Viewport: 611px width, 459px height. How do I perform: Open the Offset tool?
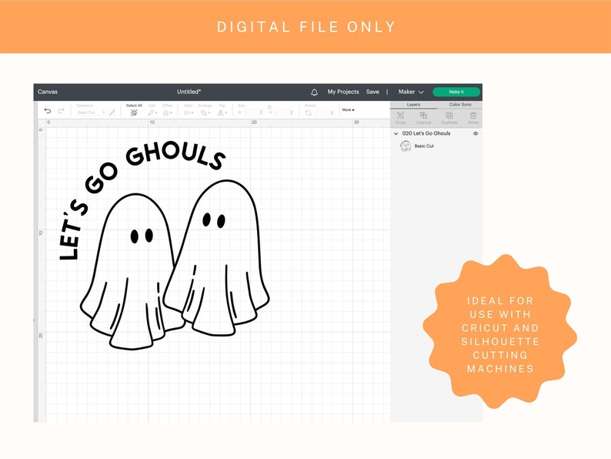(x=166, y=112)
